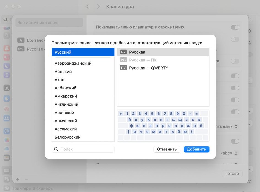Viewport: 260px width, 192px height.
Task: Open the red speaker Sound sidebar icon
Action: pos(7,57)
